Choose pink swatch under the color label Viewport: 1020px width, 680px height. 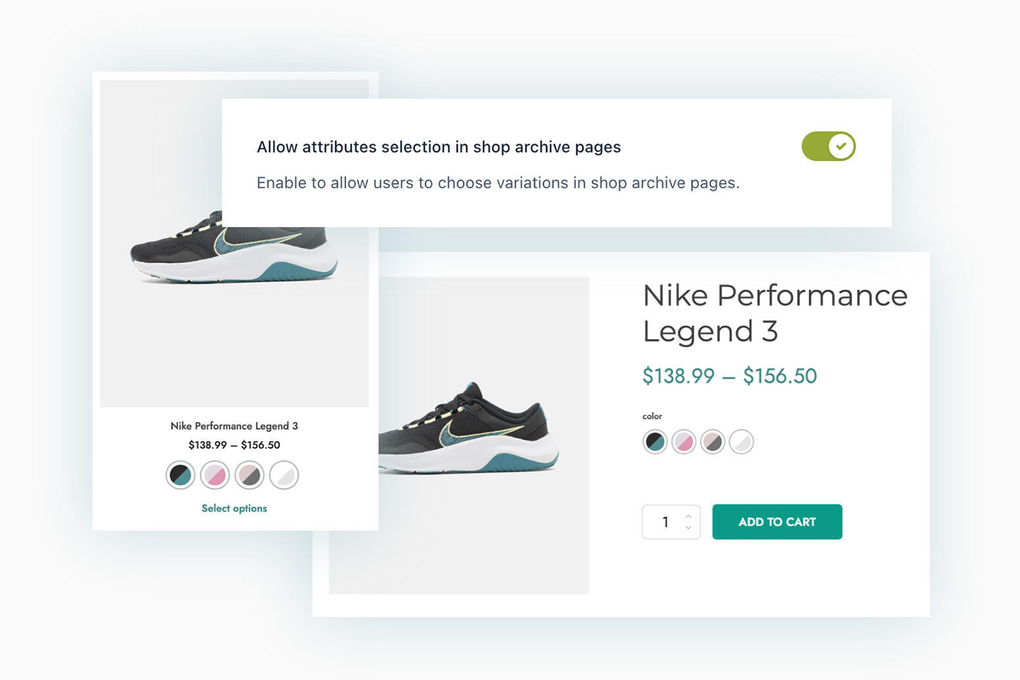[x=684, y=442]
